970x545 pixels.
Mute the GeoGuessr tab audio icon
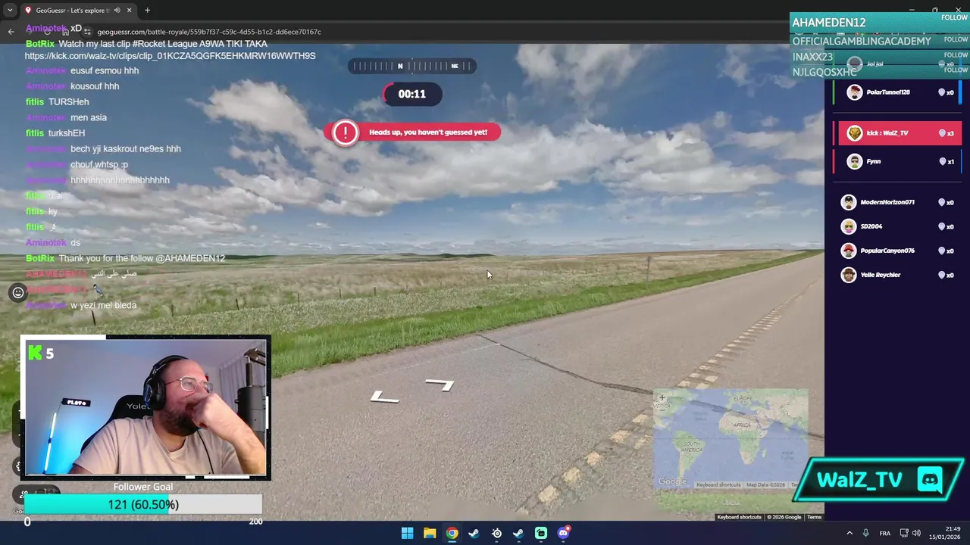pyautogui.click(x=117, y=11)
